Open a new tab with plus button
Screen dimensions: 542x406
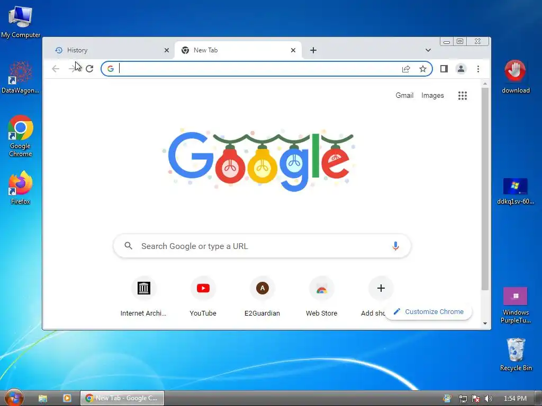[313, 50]
